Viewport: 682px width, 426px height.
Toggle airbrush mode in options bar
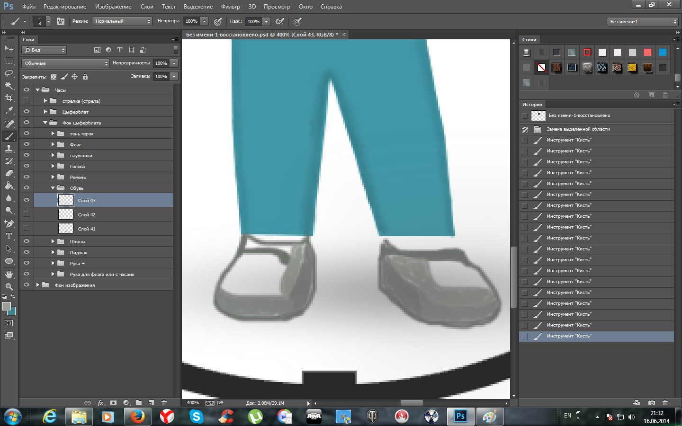tap(280, 21)
